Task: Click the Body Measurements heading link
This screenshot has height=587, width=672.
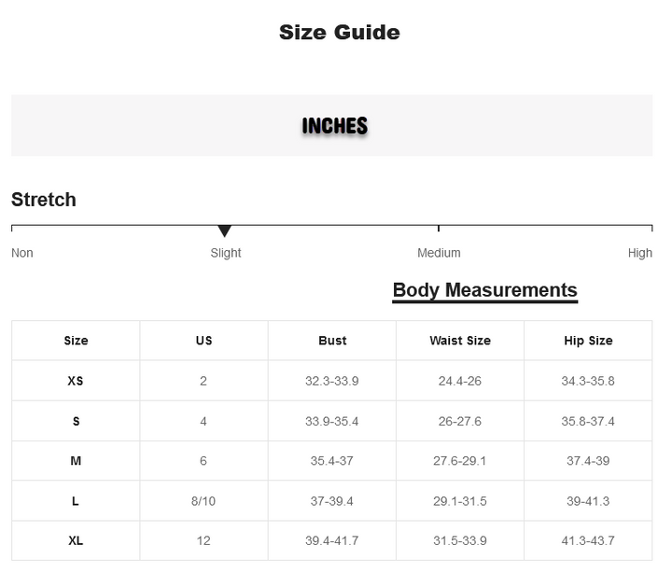Action: 484,290
